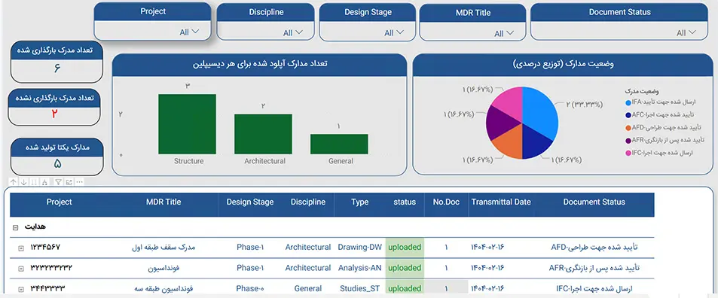Expand row ۱۲۳۴۵۶۷ plus icon
The width and height of the screenshot is (718, 298).
20,248
